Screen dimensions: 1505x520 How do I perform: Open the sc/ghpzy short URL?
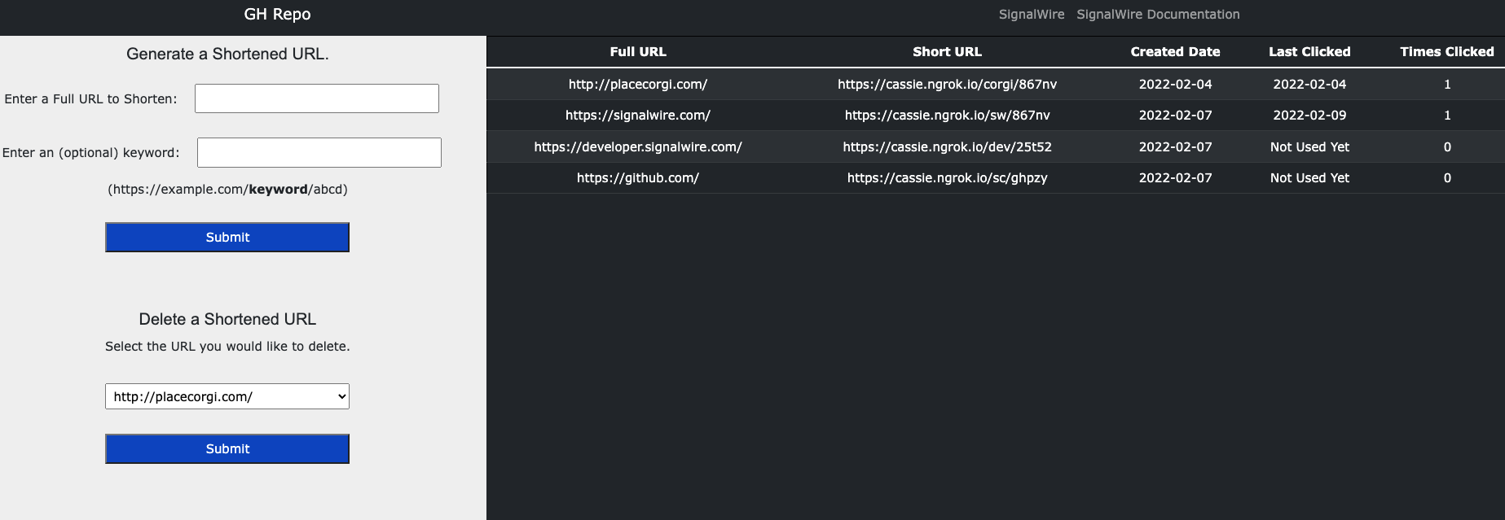pos(947,177)
